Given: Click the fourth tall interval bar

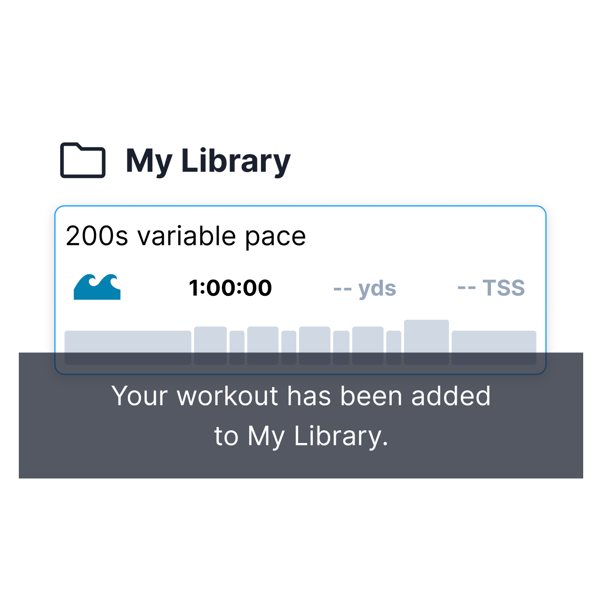Looking at the screenshot, I should (368, 346).
